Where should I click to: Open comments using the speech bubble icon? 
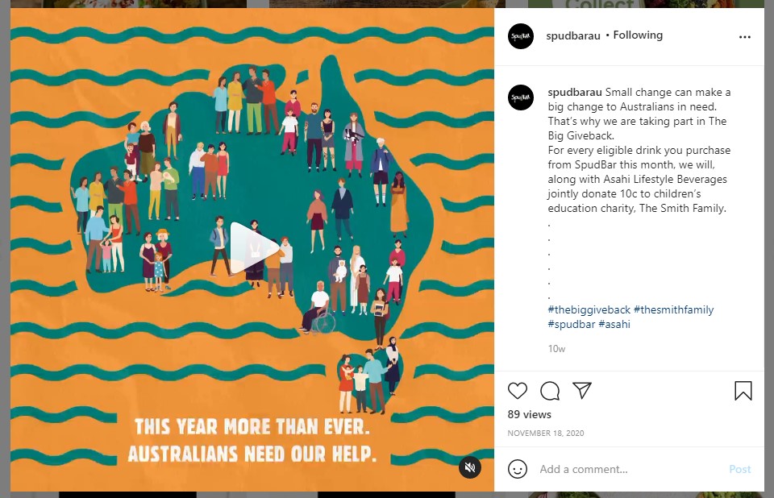coord(549,390)
